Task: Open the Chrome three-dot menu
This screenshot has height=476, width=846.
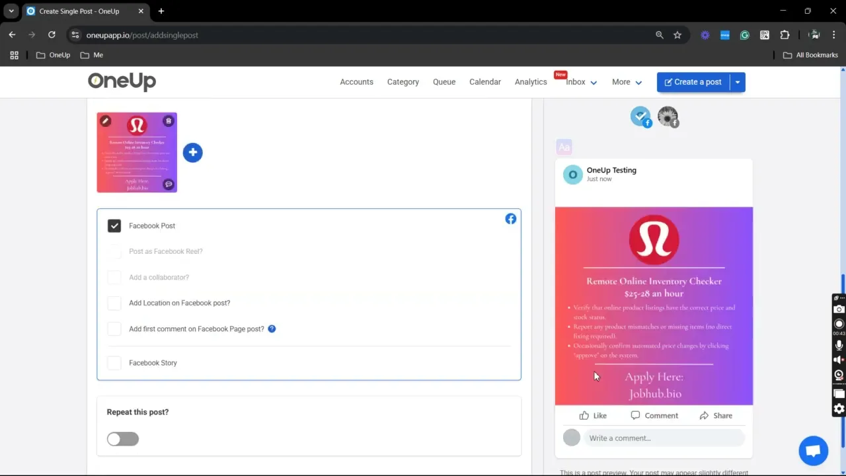Action: coord(834,35)
